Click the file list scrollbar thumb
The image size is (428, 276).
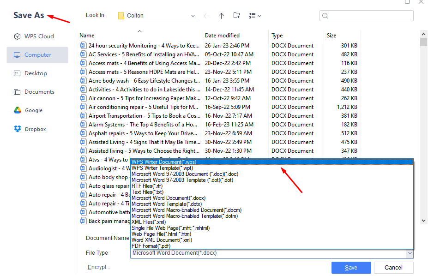pos(423,42)
